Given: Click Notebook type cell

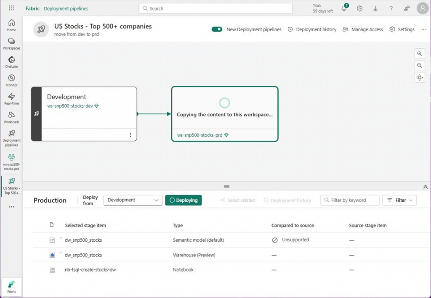Looking at the screenshot, I should (183, 270).
